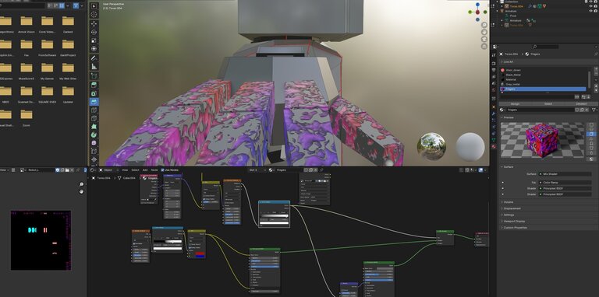Move material slot up arrow

click(596, 86)
